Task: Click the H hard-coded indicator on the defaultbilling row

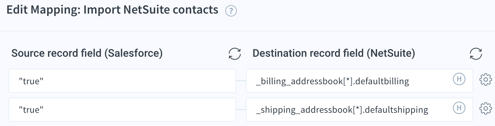Action: click(459, 79)
